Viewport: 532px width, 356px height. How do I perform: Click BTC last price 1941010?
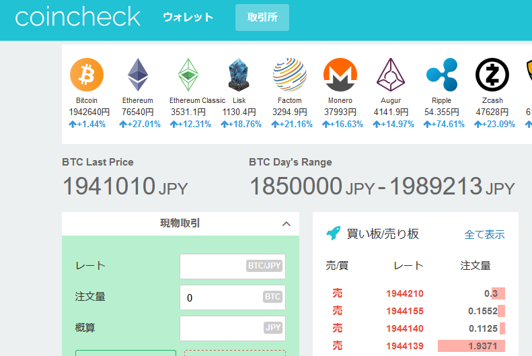[109, 186]
